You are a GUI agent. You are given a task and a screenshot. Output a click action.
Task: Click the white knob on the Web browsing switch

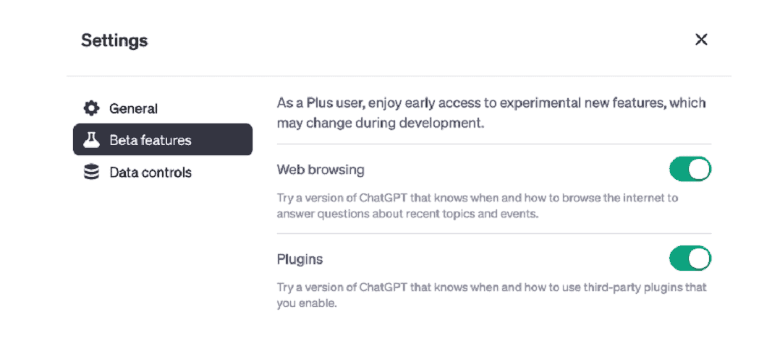click(700, 170)
